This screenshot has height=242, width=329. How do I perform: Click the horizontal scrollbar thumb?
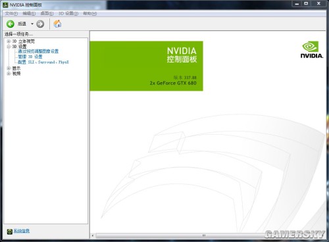(x=204, y=235)
